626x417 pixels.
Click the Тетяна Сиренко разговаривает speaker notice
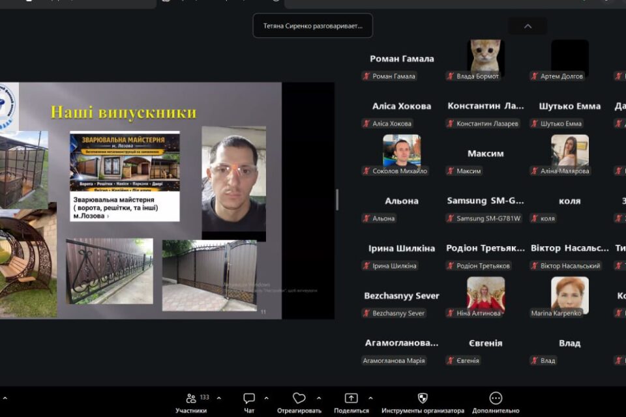313,26
